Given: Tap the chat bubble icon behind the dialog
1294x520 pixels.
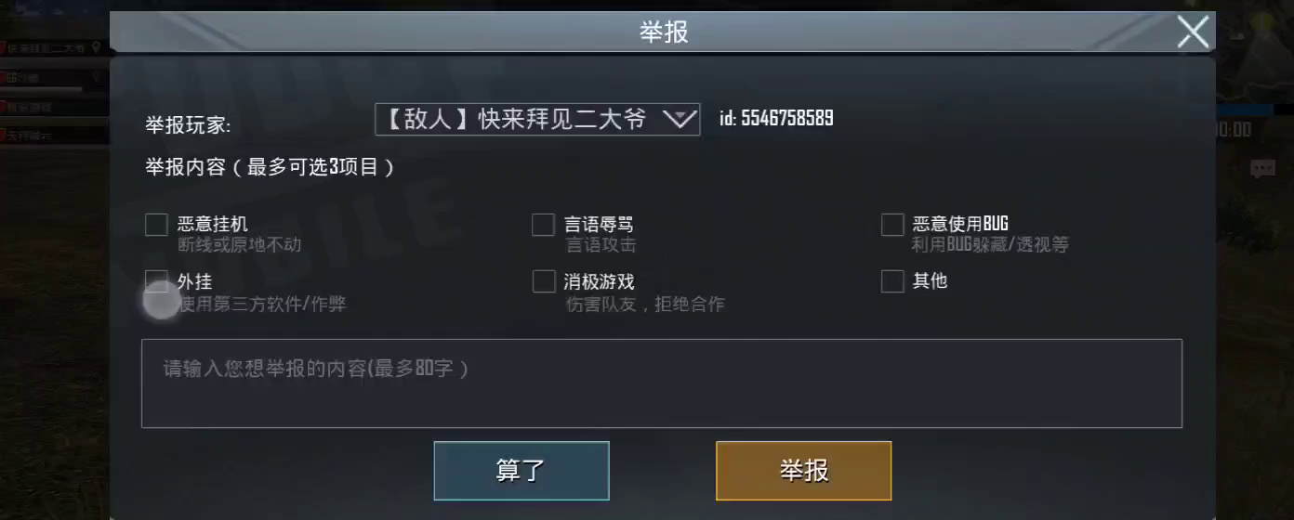Looking at the screenshot, I should point(1261,169).
